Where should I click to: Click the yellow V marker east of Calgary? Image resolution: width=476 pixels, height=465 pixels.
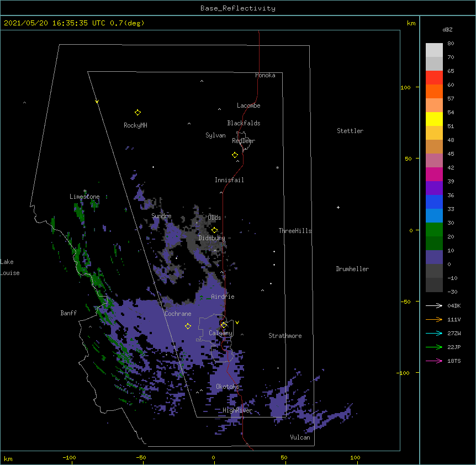click(x=237, y=323)
